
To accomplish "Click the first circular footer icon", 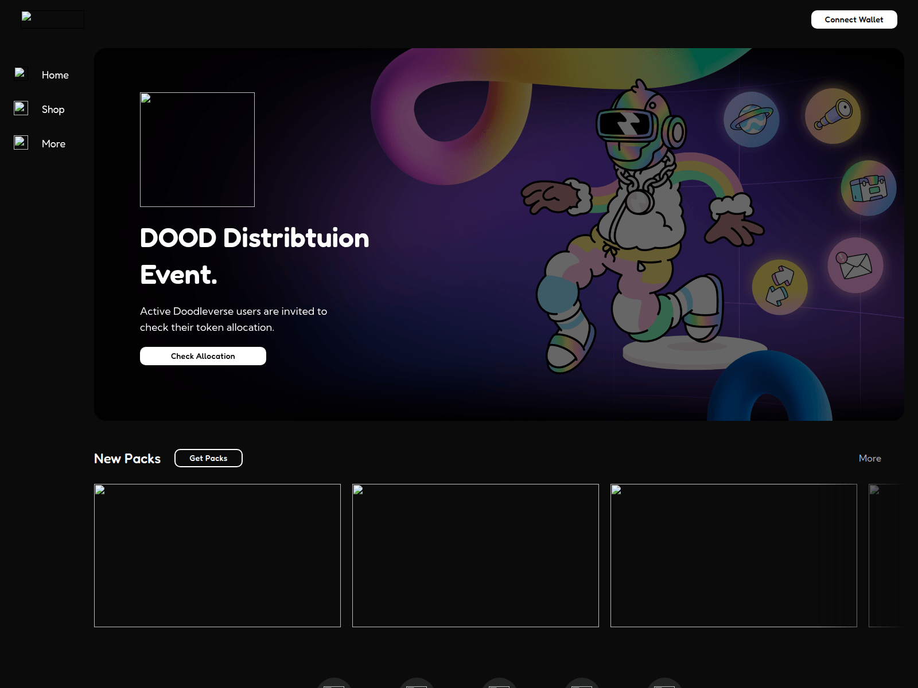I will point(334,684).
